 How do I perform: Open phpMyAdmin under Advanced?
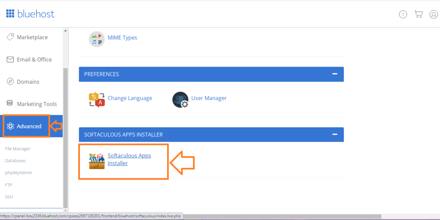[x=18, y=173]
